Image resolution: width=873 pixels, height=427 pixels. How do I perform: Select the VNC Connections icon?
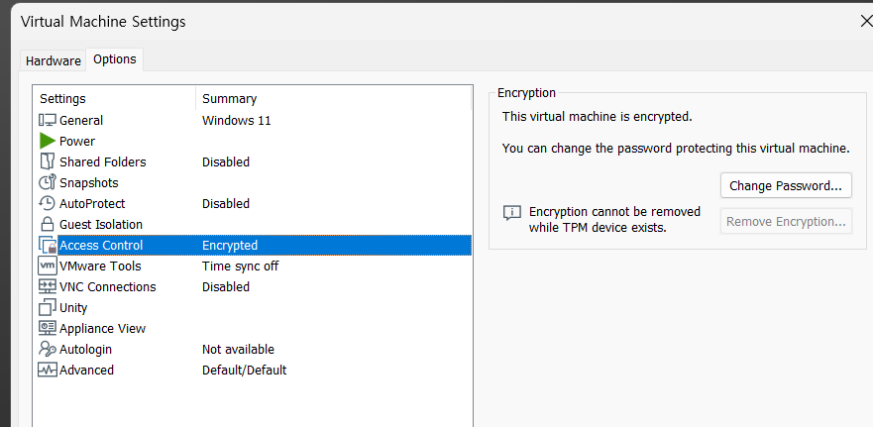pyautogui.click(x=48, y=286)
